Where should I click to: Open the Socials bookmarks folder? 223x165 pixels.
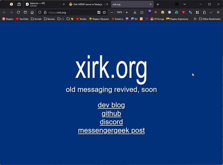click(x=36, y=19)
